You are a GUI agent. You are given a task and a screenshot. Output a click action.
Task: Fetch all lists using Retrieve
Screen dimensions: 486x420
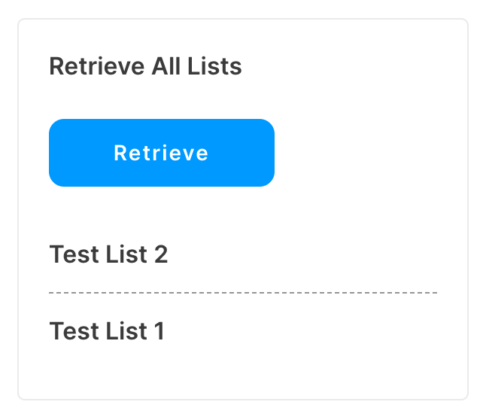pos(162,153)
